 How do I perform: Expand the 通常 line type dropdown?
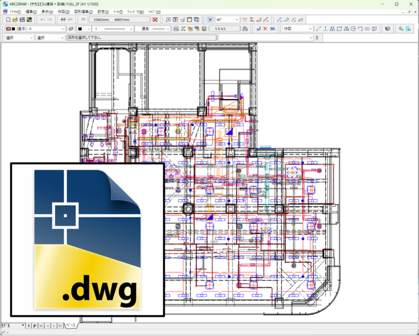(168, 29)
